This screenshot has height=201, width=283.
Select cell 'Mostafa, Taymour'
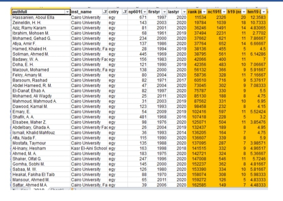tap(41, 143)
